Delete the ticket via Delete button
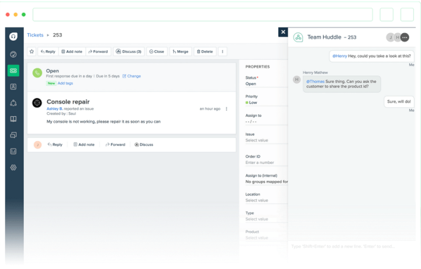The width and height of the screenshot is (421, 269). pyautogui.click(x=205, y=51)
